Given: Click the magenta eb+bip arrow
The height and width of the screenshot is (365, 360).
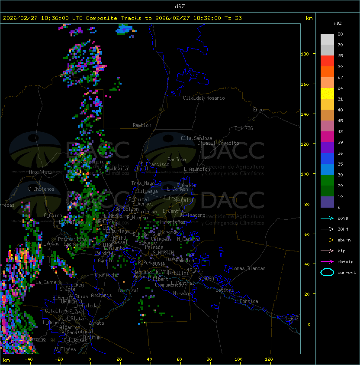Looking at the screenshot, I should click(327, 262).
